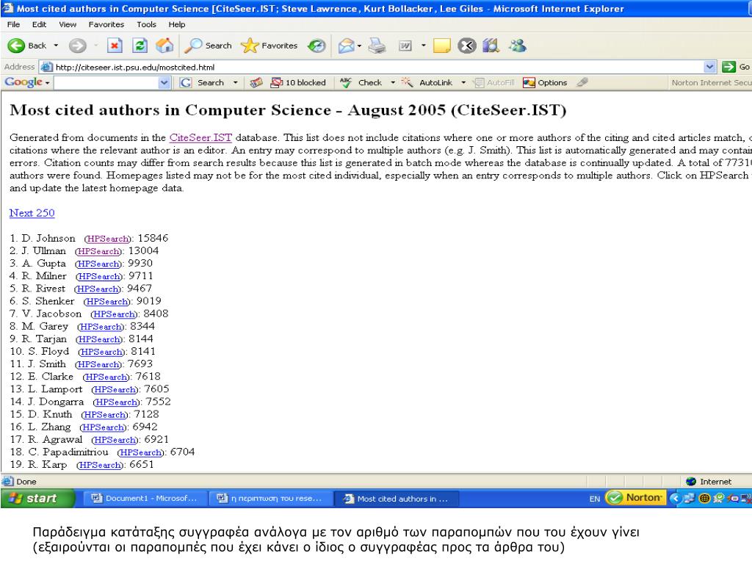Click the Most cited authors taskbar button

396,499
